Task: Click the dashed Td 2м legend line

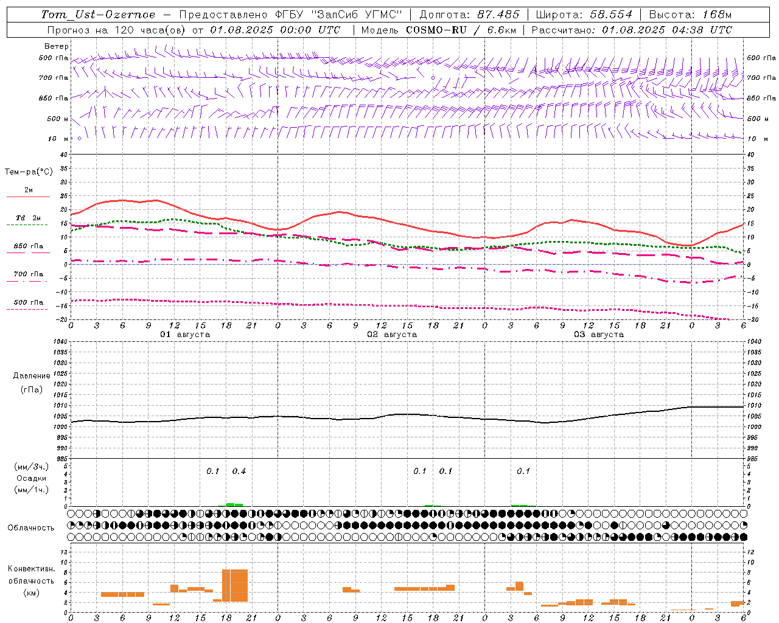Action: tap(27, 225)
